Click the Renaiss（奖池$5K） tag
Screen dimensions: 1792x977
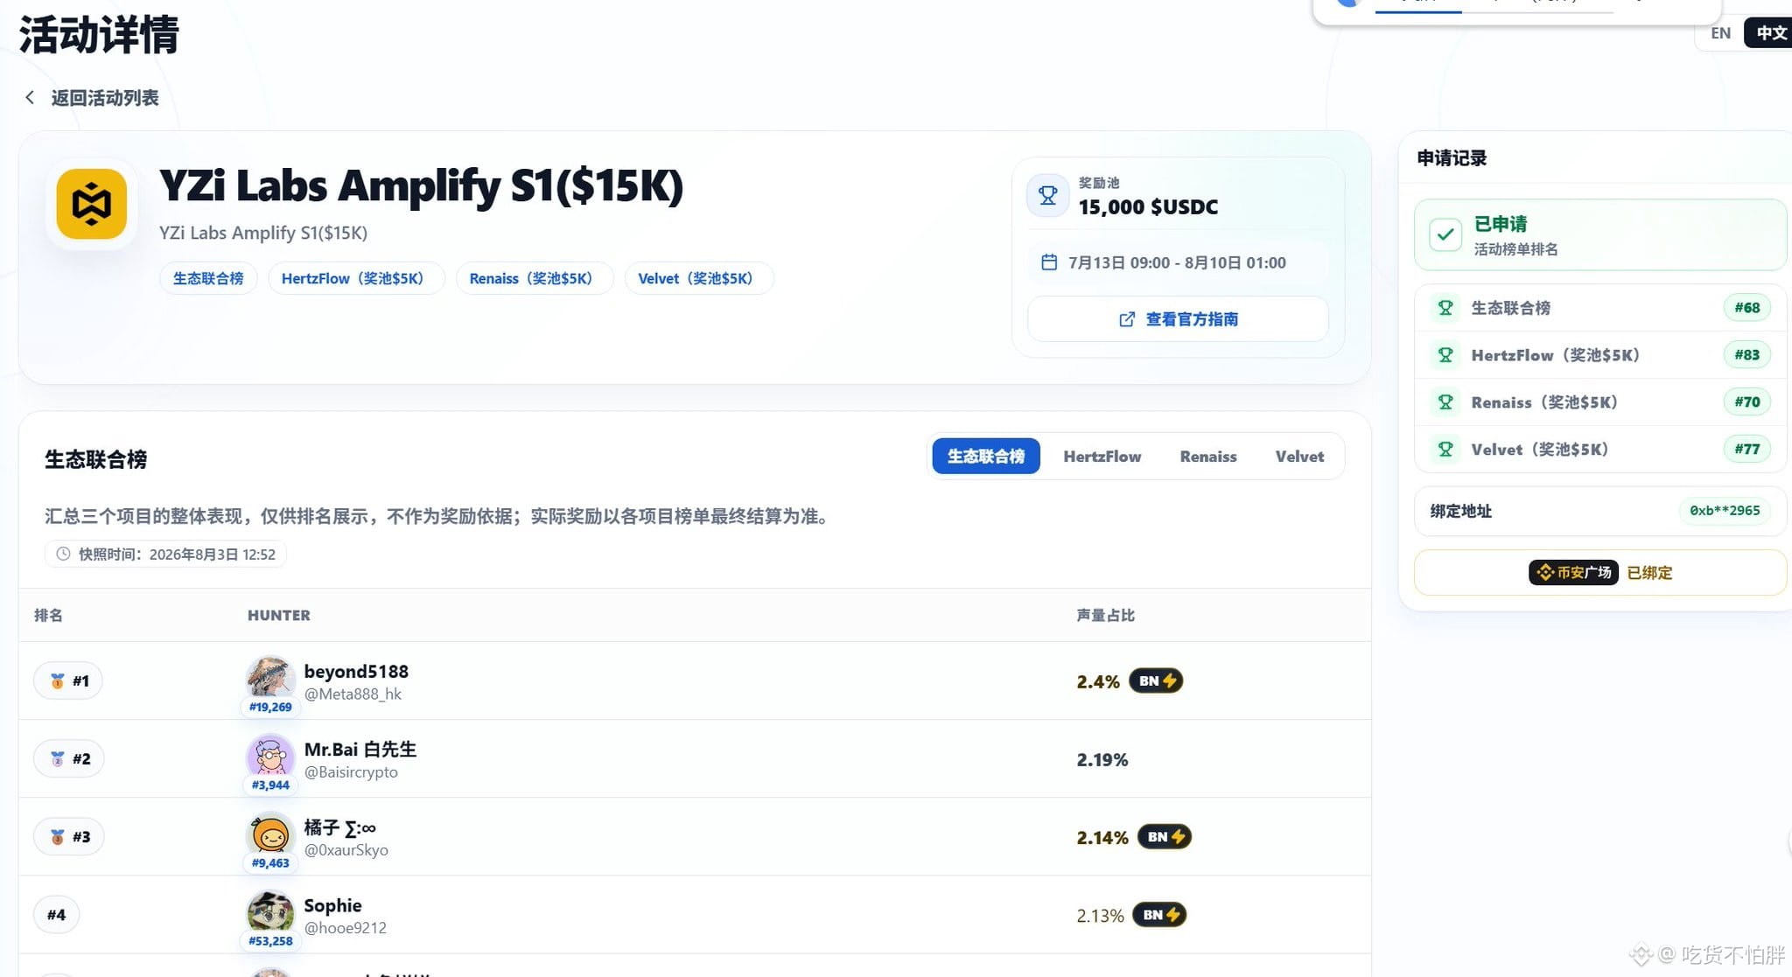click(x=535, y=278)
